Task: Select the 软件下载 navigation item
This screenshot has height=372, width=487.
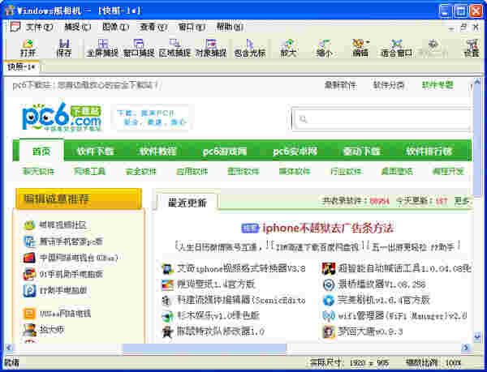Action: coord(96,152)
